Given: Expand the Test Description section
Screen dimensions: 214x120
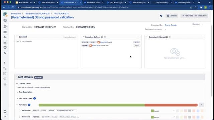Looking at the screenshot, I should click(x=17, y=92).
